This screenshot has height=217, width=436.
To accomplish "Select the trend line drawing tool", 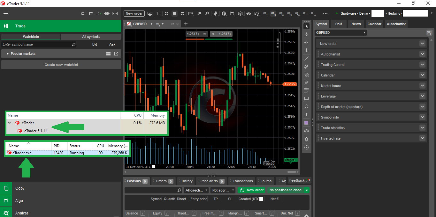I will click(x=307, y=59).
